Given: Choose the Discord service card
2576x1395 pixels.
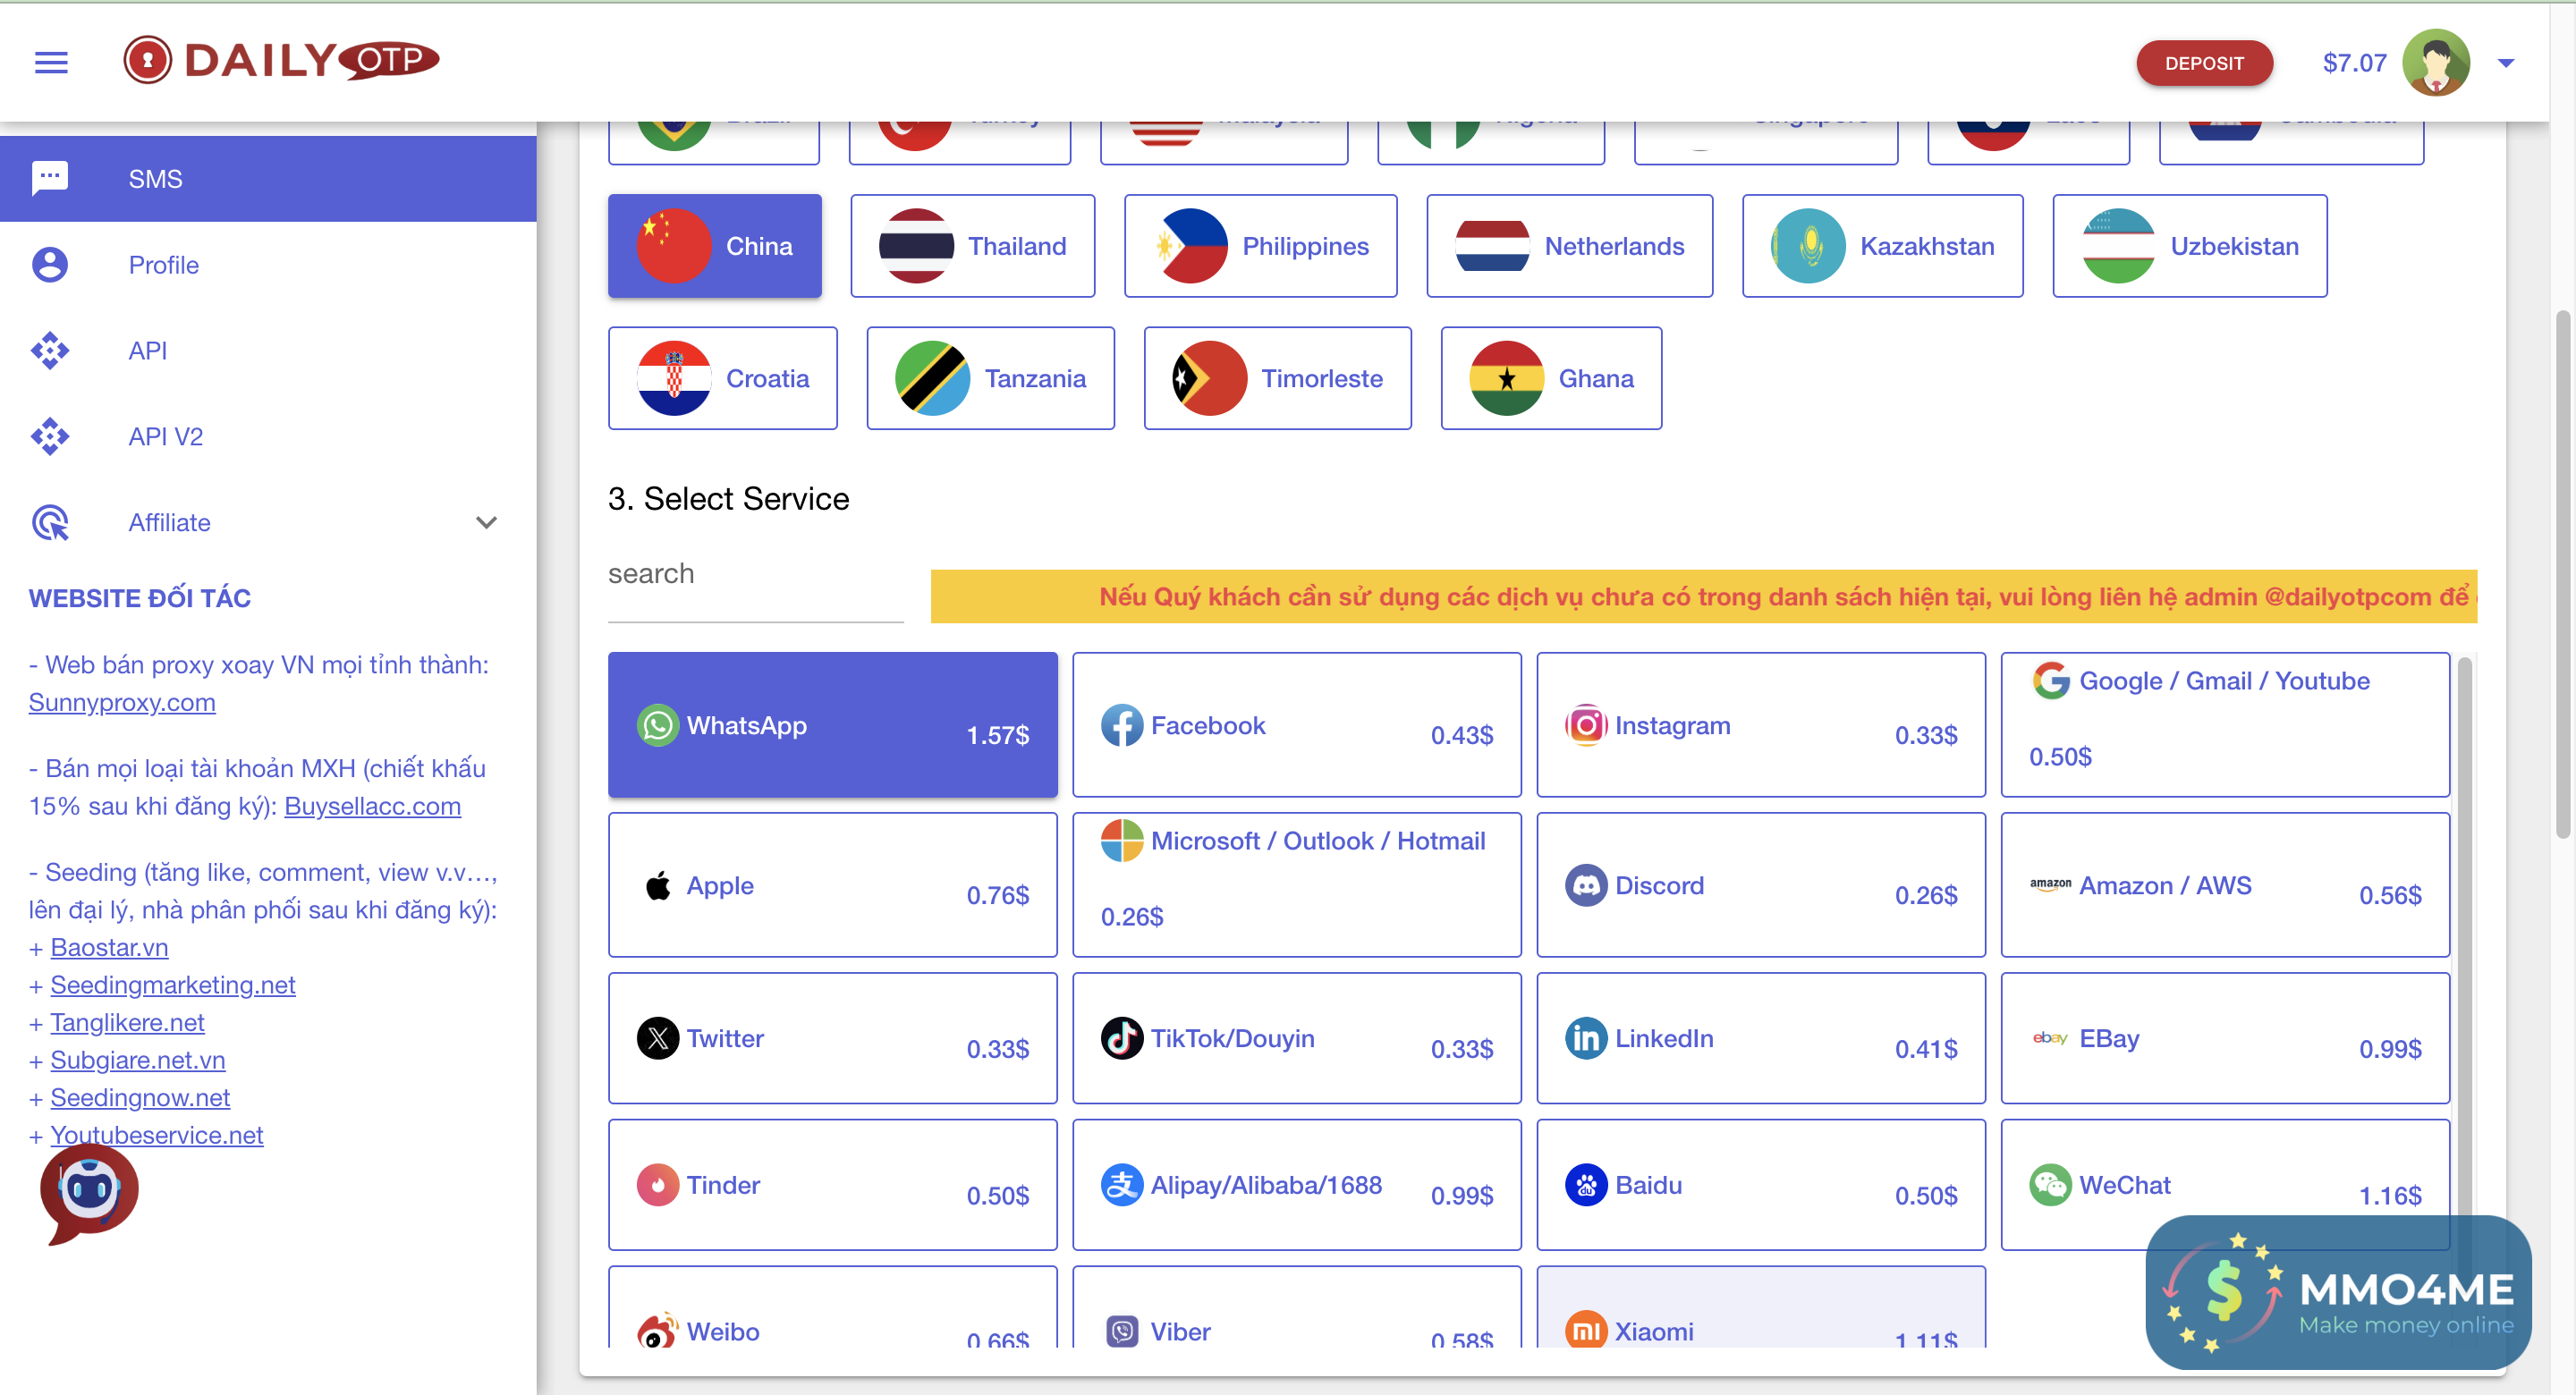Looking at the screenshot, I should click(1760, 885).
